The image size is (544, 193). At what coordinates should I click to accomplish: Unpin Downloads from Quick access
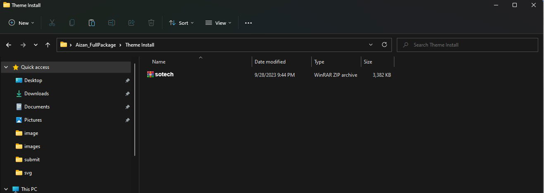click(127, 94)
